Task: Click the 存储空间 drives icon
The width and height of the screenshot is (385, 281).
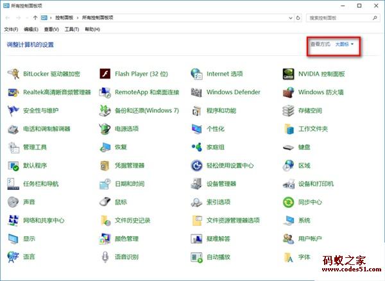Action: (288, 111)
